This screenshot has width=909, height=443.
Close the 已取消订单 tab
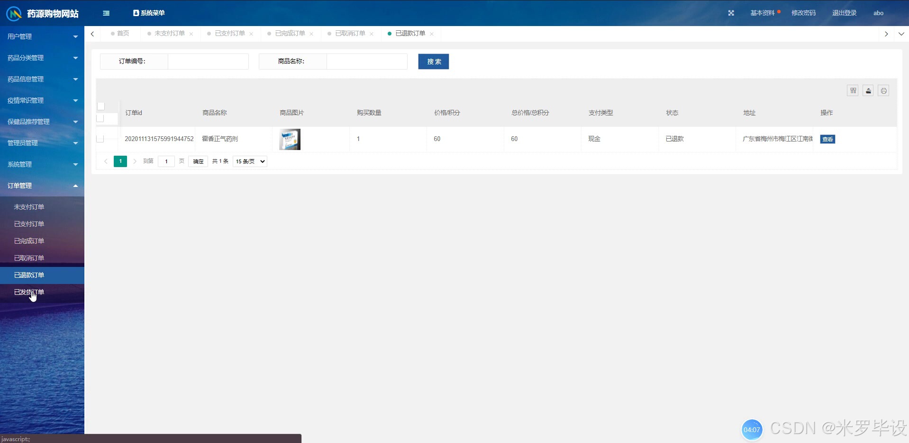[x=372, y=34]
